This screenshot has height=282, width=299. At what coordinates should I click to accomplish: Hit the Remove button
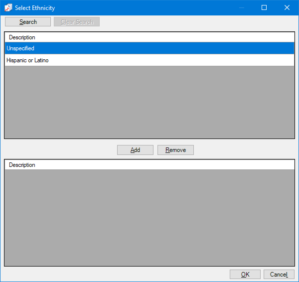pos(175,150)
